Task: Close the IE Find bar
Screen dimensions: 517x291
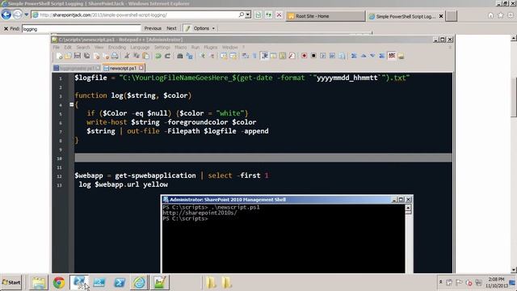Action: point(6,29)
